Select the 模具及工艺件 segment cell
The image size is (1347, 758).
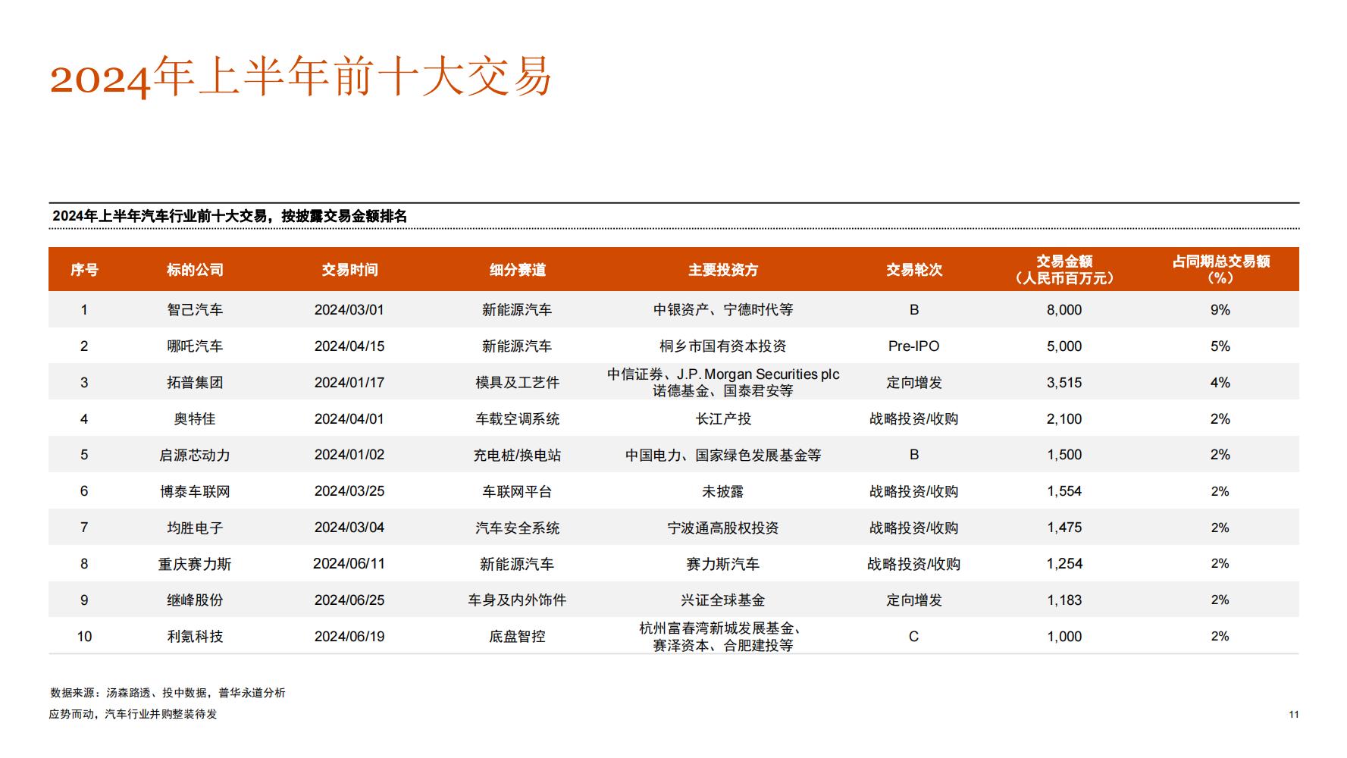pyautogui.click(x=517, y=383)
